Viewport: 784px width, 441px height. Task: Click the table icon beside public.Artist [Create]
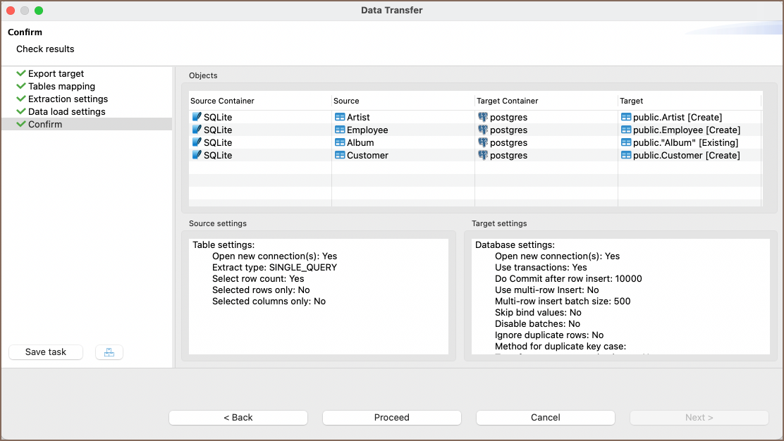(x=626, y=117)
